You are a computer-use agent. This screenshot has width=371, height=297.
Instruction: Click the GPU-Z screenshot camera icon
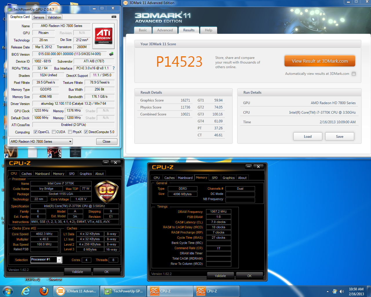[x=114, y=17]
